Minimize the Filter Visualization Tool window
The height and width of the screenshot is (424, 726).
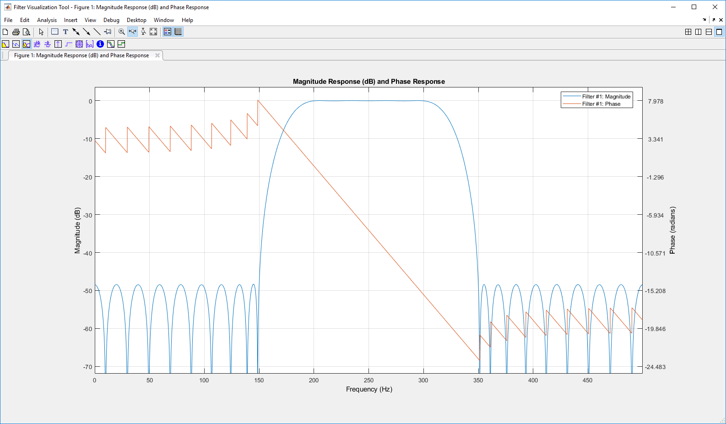[673, 7]
